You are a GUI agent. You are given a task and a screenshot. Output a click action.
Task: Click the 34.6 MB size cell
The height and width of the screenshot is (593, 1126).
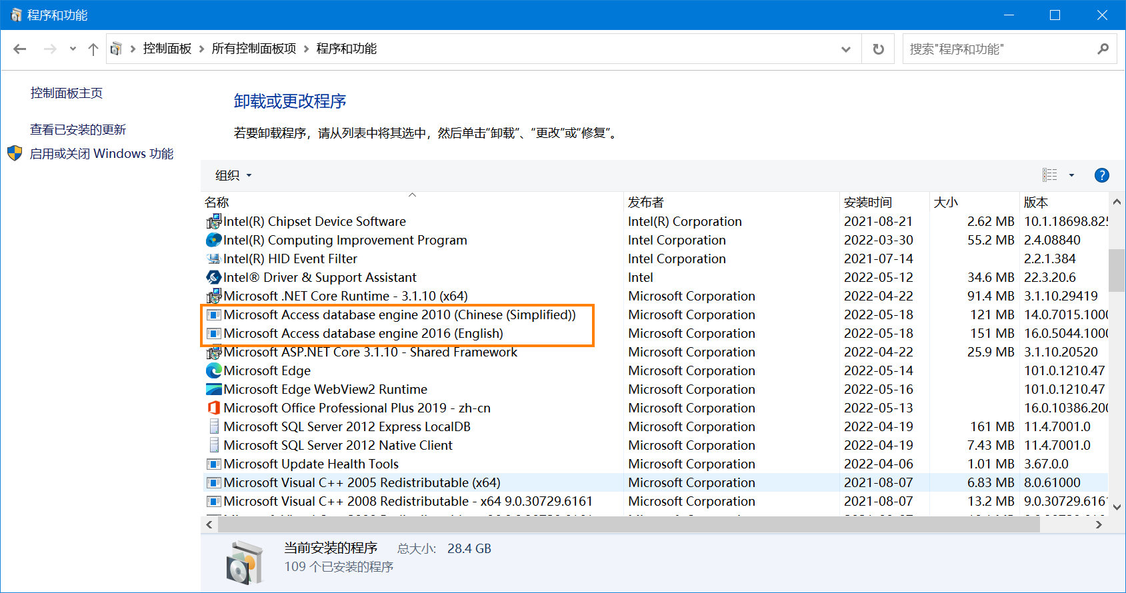click(991, 277)
